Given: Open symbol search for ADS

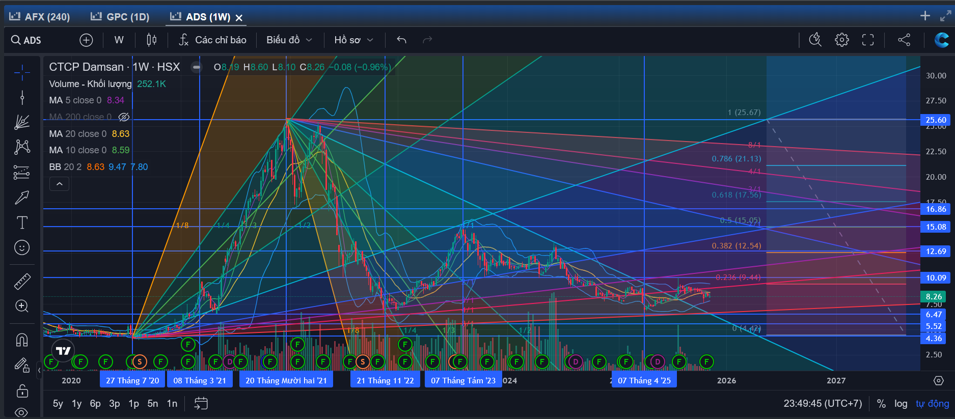Looking at the screenshot, I should point(26,40).
